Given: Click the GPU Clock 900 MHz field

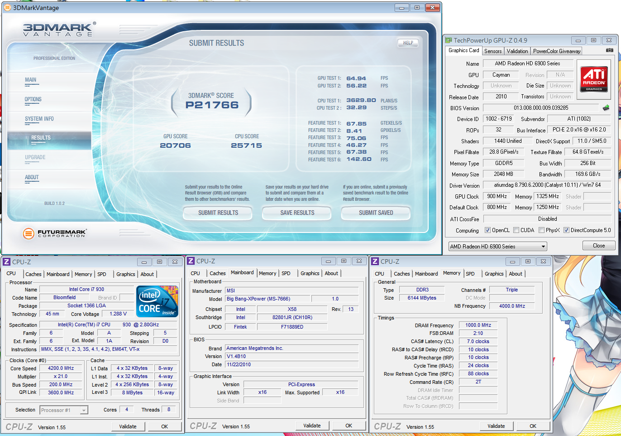Looking at the screenshot, I should pyautogui.click(x=497, y=196).
